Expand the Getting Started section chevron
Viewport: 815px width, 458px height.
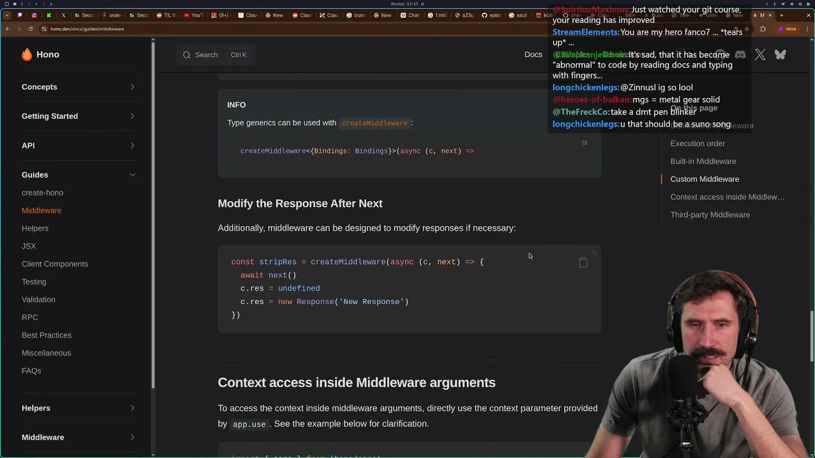[132, 116]
